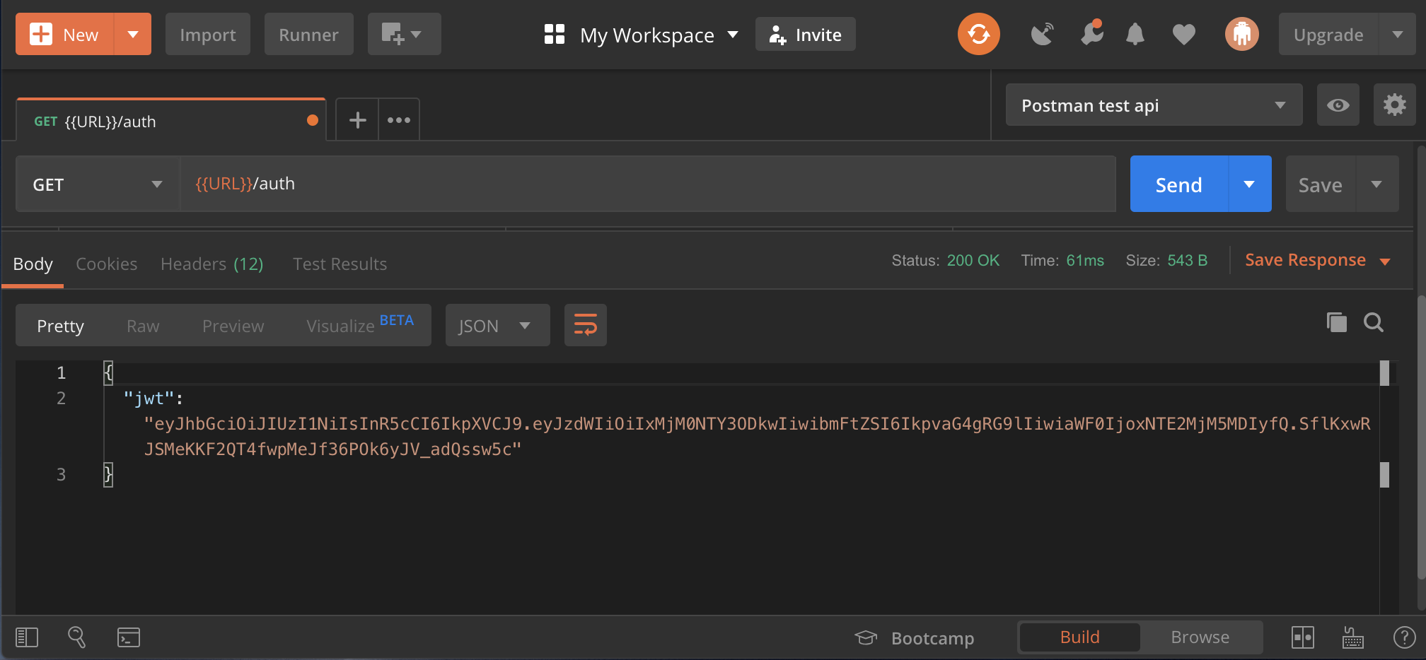Image resolution: width=1426 pixels, height=660 pixels.
Task: Switch to Browse mode
Action: pos(1200,637)
